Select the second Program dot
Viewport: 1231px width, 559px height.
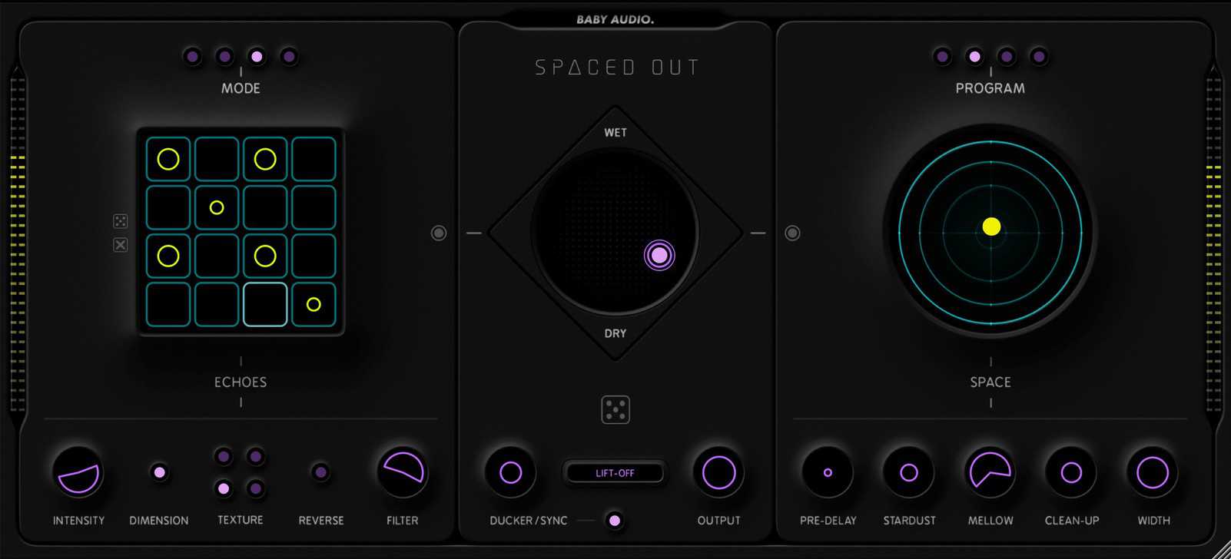tap(975, 56)
